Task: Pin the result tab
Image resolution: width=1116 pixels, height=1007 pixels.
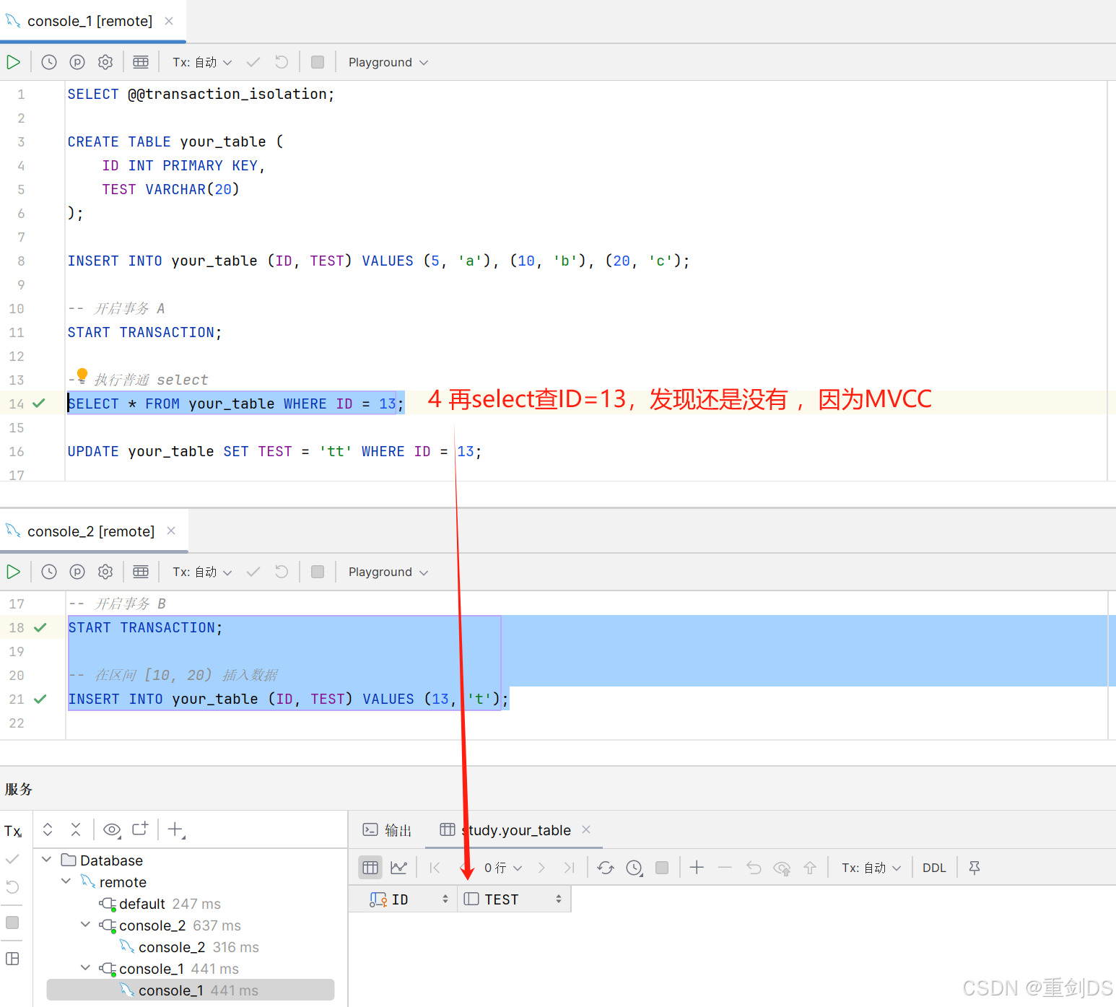Action: tap(975, 868)
